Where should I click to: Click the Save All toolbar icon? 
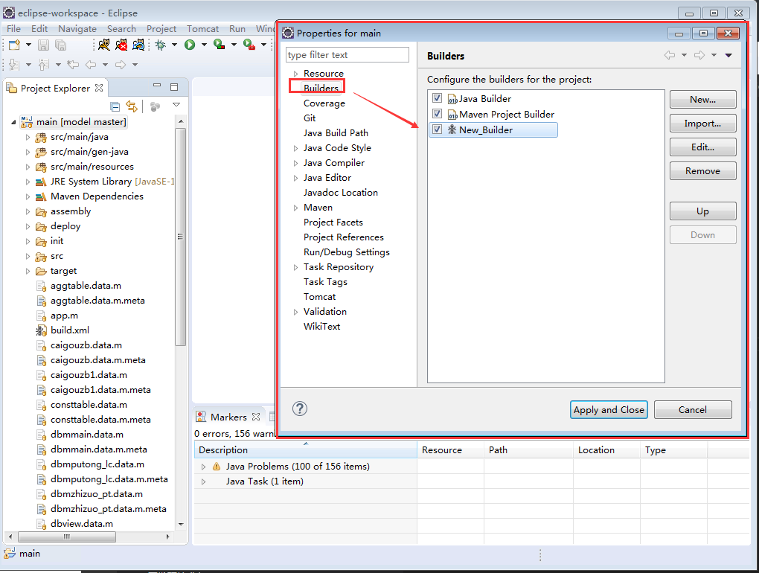(x=60, y=45)
